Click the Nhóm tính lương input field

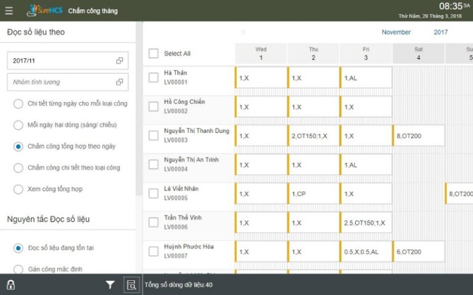(62, 82)
